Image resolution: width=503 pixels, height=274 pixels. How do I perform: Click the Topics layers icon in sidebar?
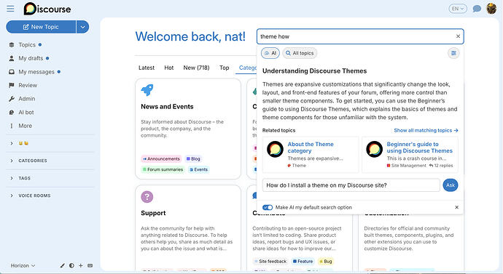pos(12,45)
